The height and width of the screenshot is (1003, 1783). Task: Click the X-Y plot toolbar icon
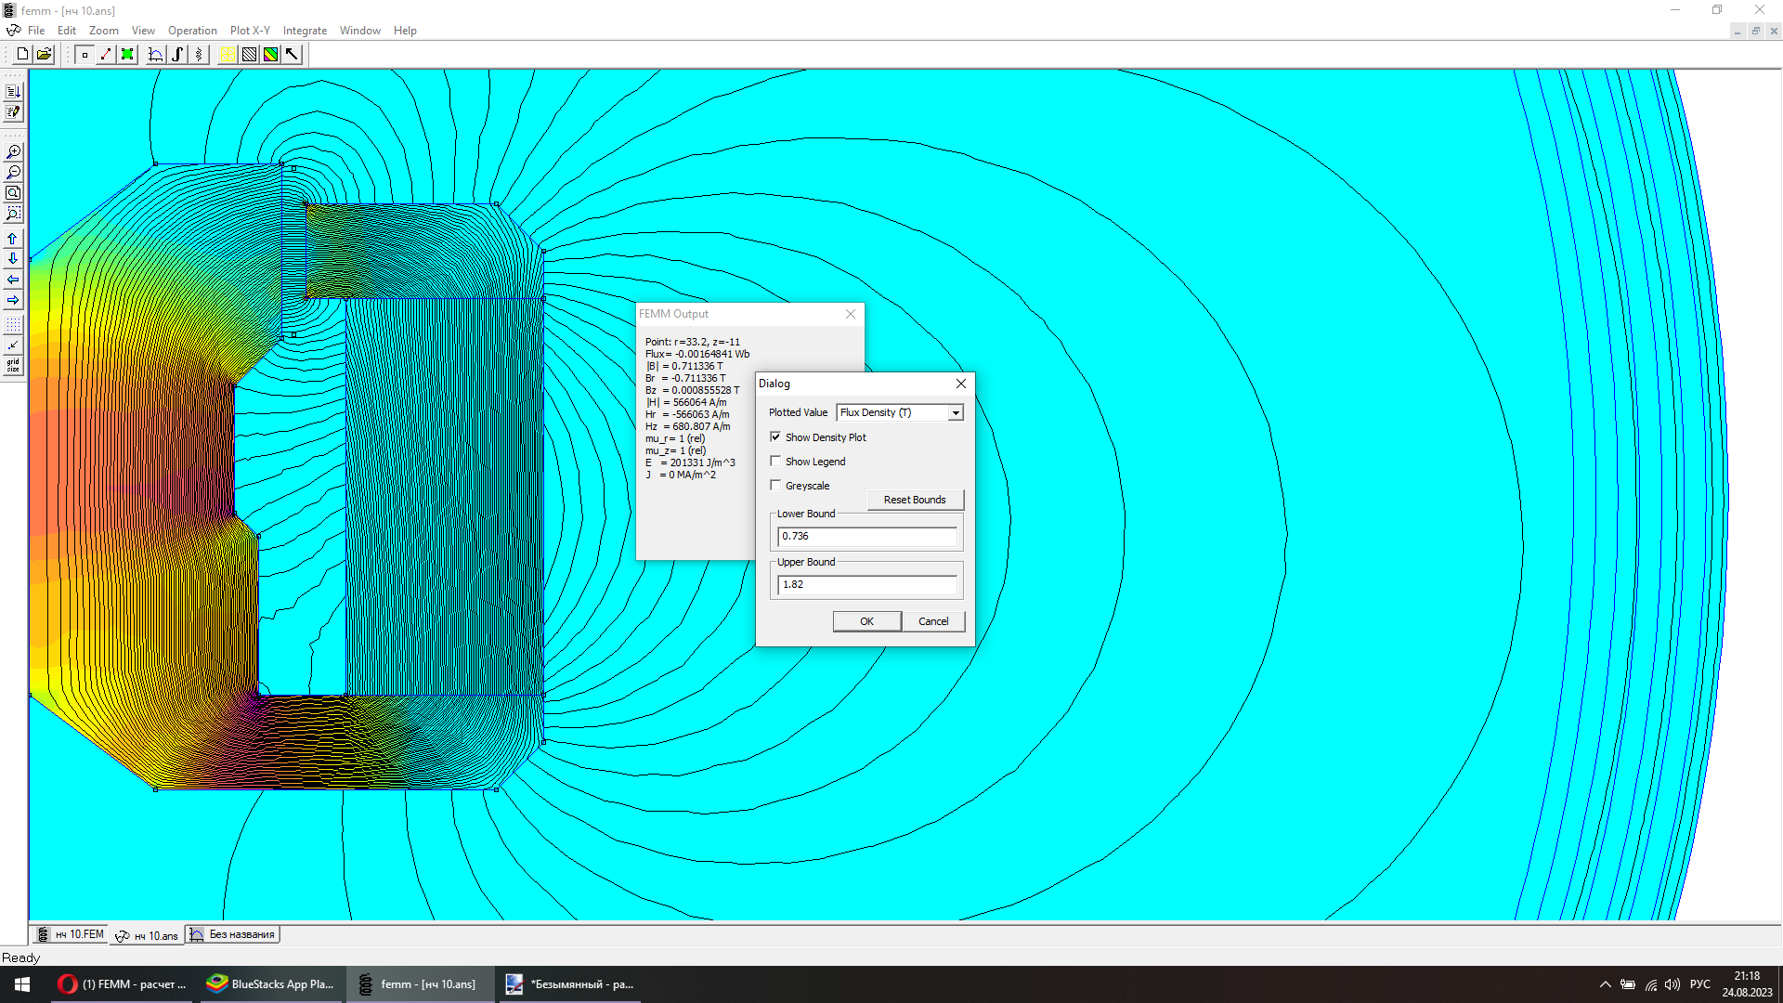[x=156, y=55]
